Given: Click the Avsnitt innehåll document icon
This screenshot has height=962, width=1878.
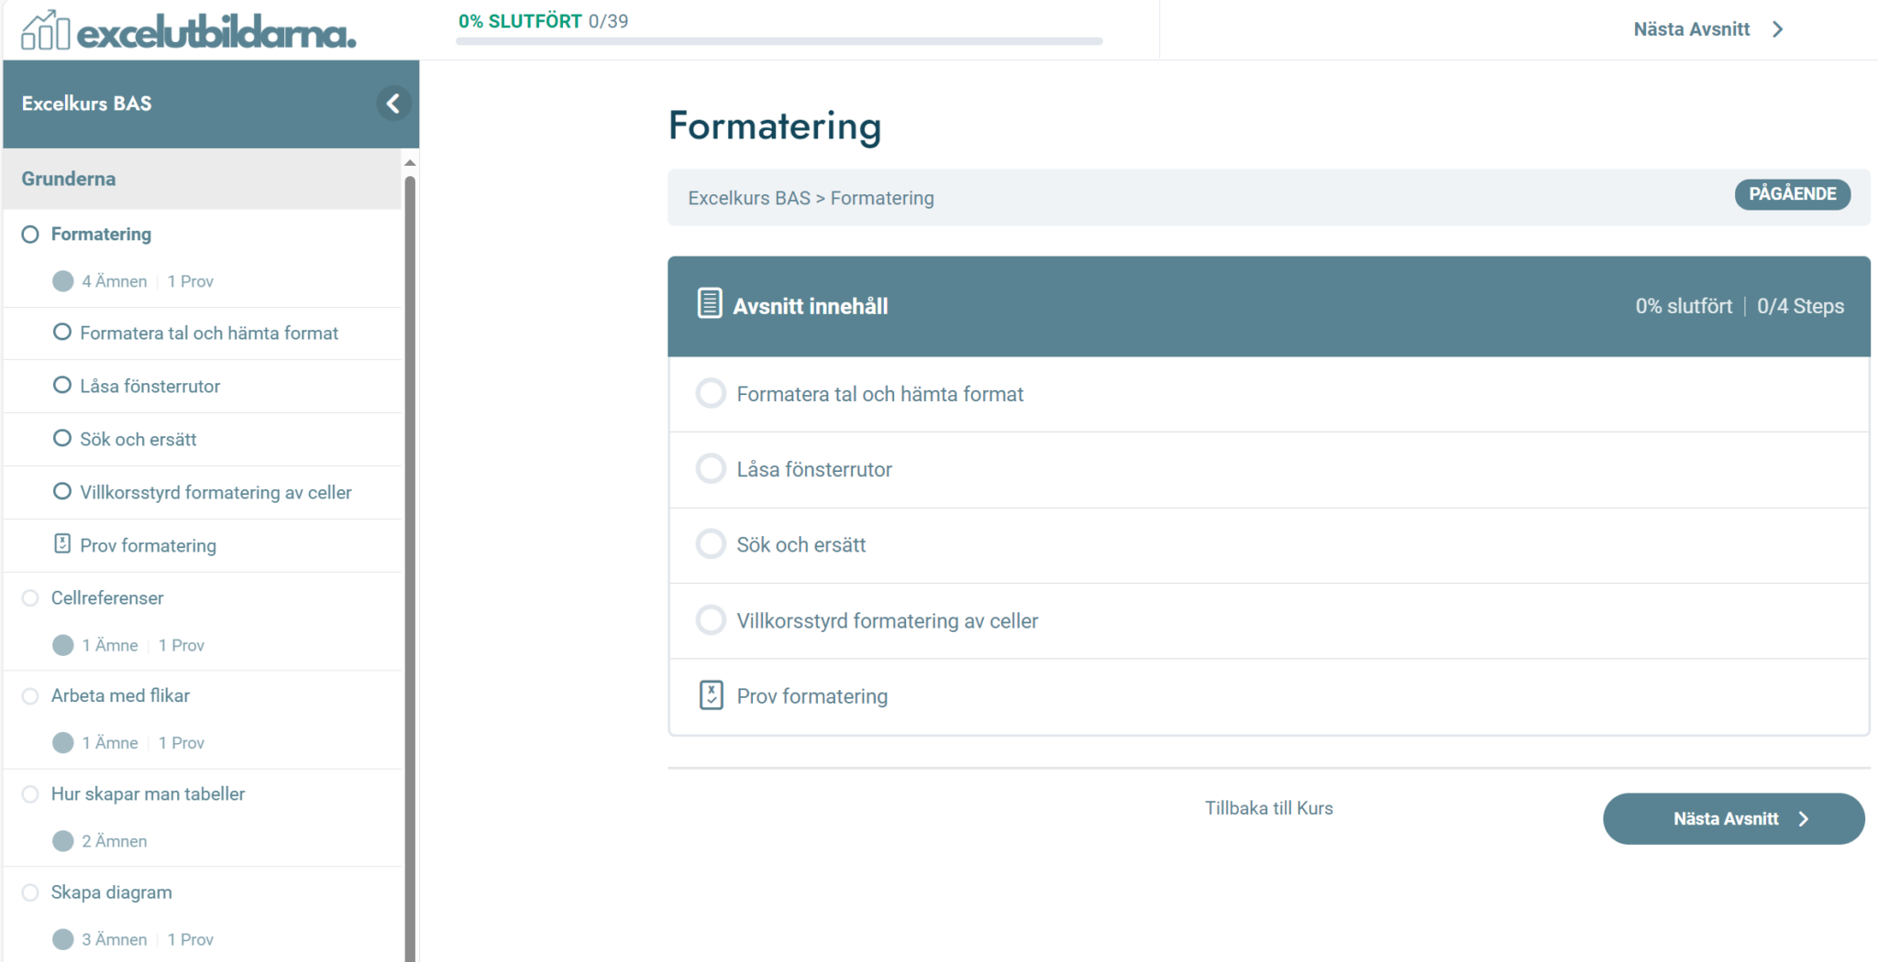Looking at the screenshot, I should 710,303.
